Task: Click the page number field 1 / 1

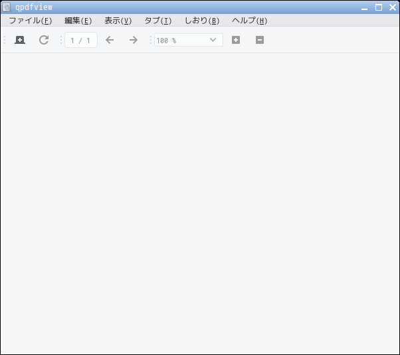Action: click(x=81, y=40)
